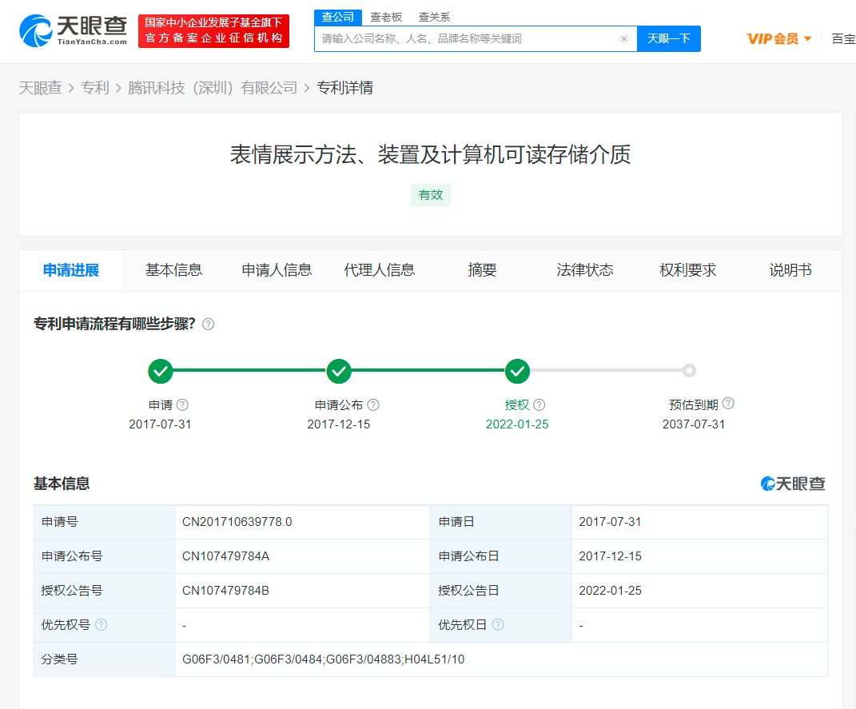Viewport: 856px width, 709px height.
Task: Open help icon beside 专利申请流程有哪些步骤
Action: (x=208, y=325)
